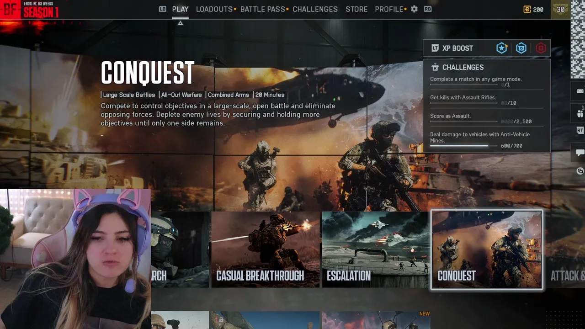Click the RB bumper icon
The image size is (585, 329).
tap(428, 9)
